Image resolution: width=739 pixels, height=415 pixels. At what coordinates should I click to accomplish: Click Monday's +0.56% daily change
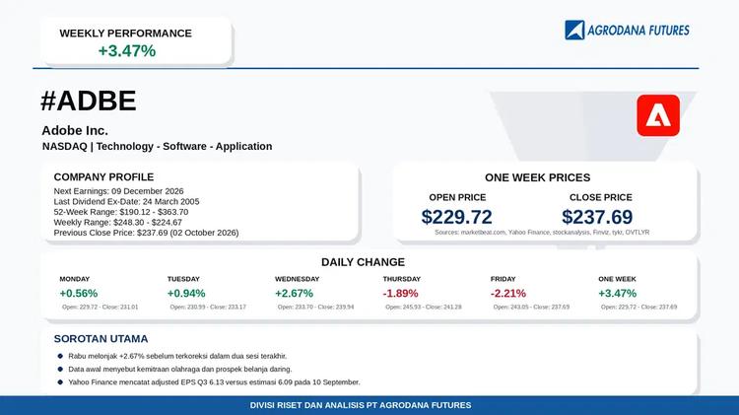coord(79,294)
